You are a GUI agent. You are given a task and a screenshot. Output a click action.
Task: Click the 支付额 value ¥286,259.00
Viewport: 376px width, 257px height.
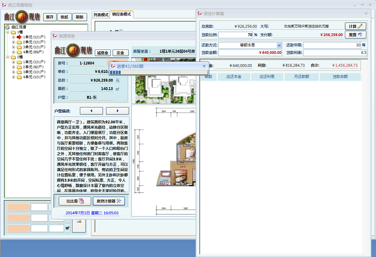click(x=332, y=35)
